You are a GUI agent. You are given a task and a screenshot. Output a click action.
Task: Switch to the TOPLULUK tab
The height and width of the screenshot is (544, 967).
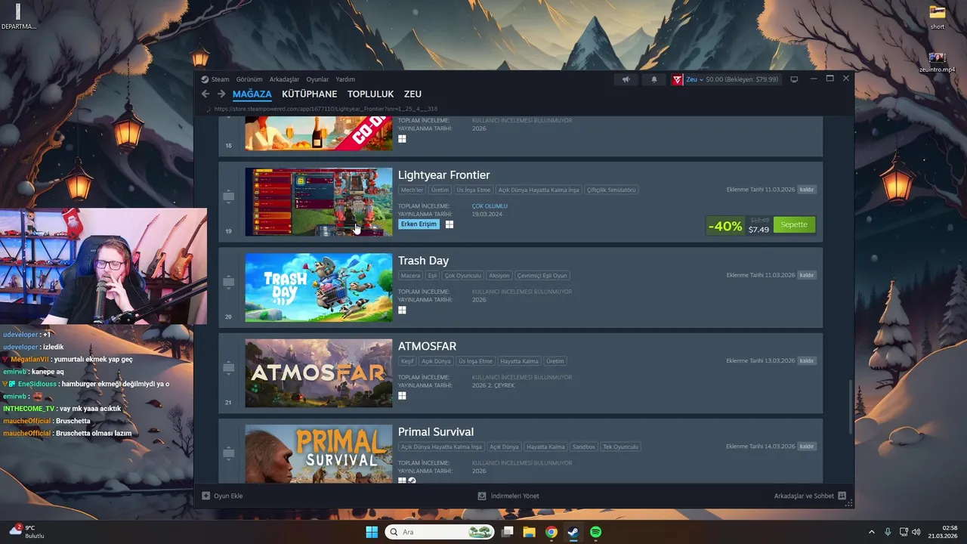(x=371, y=94)
